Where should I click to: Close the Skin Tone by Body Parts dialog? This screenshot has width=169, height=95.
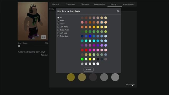118,11
